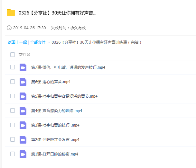
Task: Check the box for 第3课-吐字归音的技巧
Action: pos(13,125)
